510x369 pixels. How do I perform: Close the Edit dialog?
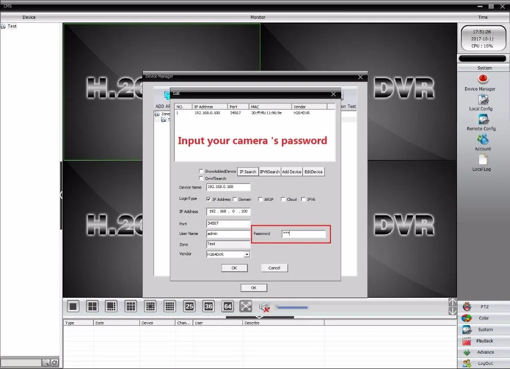[334, 94]
